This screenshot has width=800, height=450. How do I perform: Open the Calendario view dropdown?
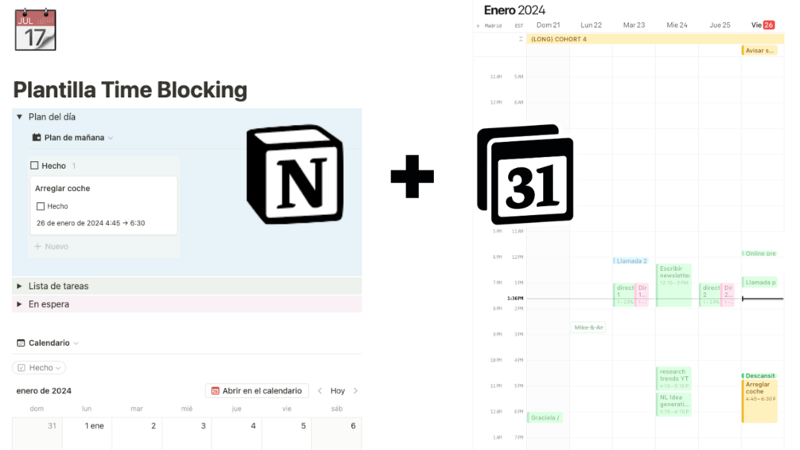click(76, 343)
